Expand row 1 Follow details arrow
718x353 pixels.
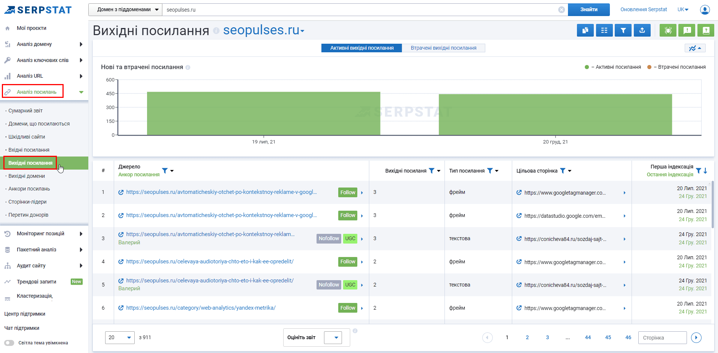point(362,193)
